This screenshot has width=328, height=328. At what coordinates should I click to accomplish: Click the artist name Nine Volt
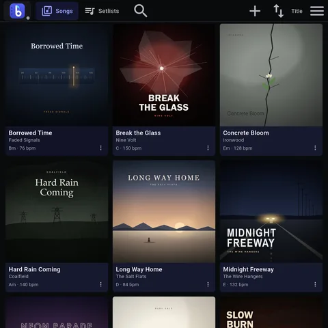pyautogui.click(x=126, y=140)
